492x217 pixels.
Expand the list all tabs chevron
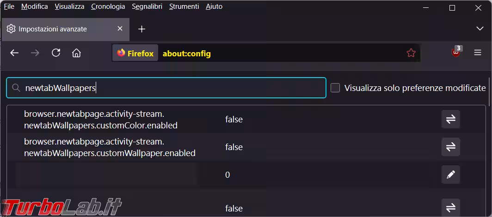[480, 29]
